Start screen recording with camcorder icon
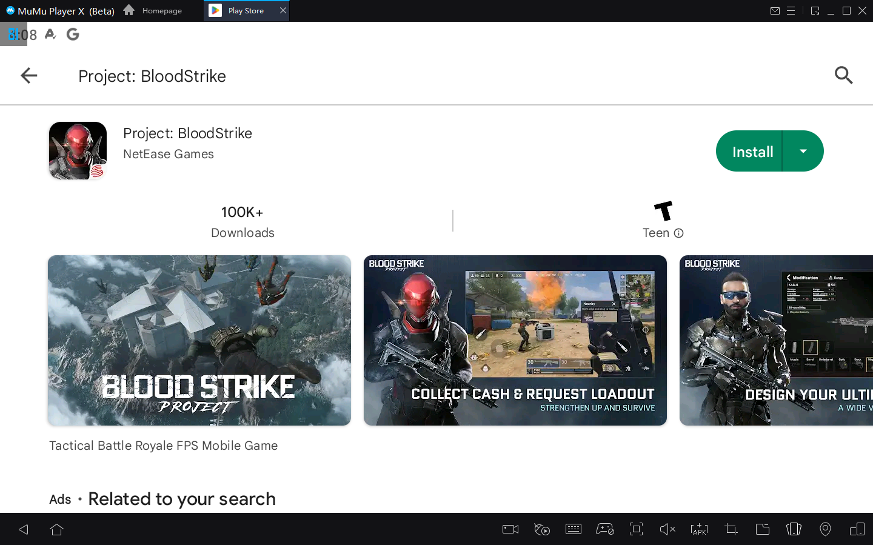873x545 pixels. point(510,529)
